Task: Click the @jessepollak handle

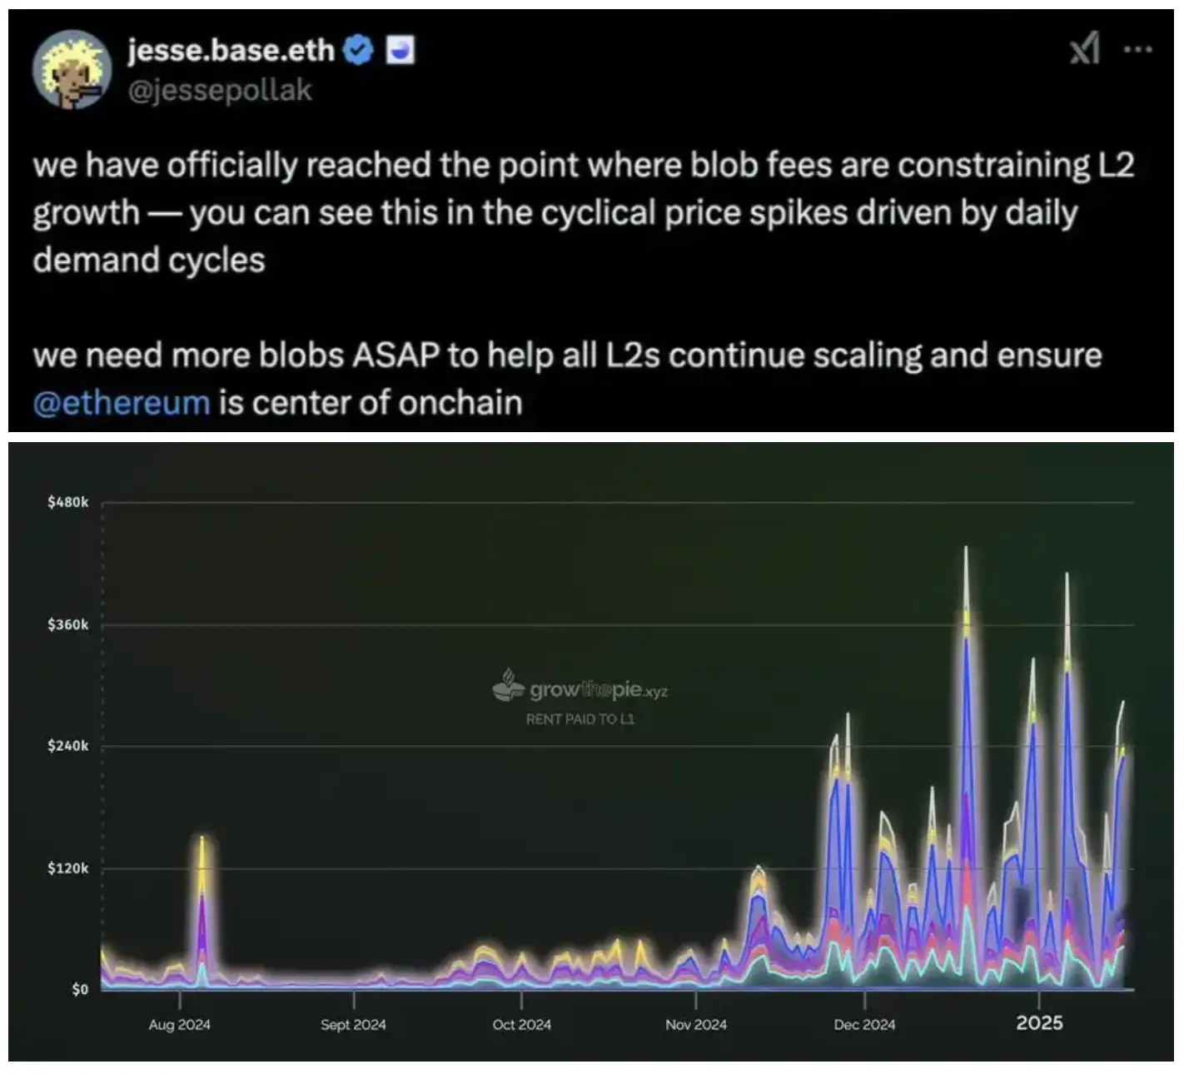Action: coord(220,90)
